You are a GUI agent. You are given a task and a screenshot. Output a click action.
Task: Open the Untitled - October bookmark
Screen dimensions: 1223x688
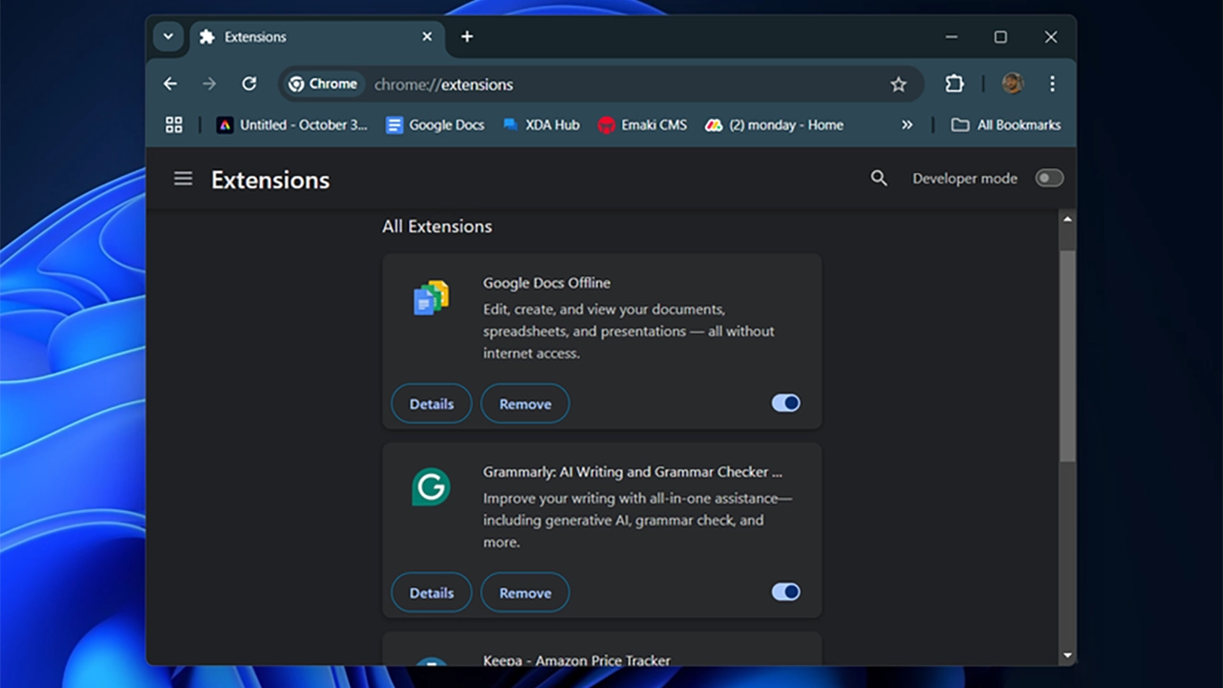point(291,125)
